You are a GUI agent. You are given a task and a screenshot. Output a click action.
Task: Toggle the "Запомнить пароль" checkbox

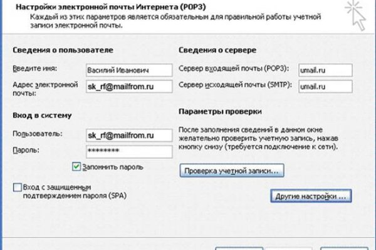[x=76, y=167]
